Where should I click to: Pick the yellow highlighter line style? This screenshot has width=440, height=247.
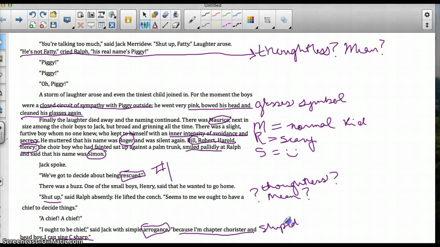216,25
